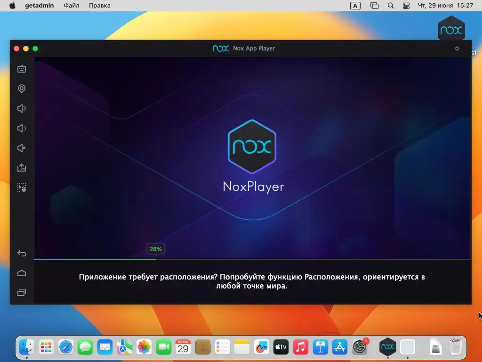Open Apple TV from the Dock
The width and height of the screenshot is (482, 362).
pyautogui.click(x=281, y=347)
